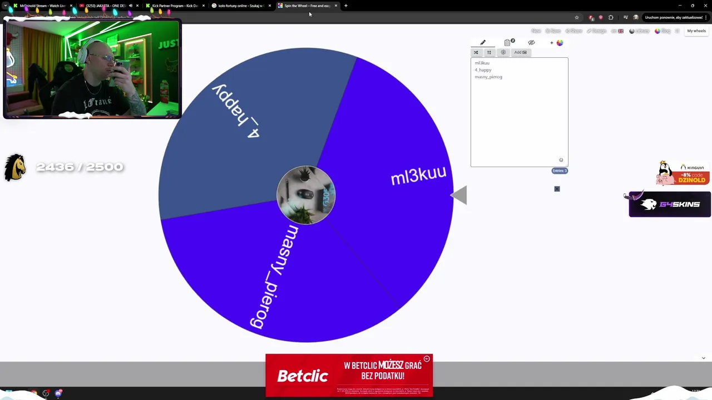Open the Blog link
Viewport: 712px width, 400px height.
pyautogui.click(x=662, y=31)
